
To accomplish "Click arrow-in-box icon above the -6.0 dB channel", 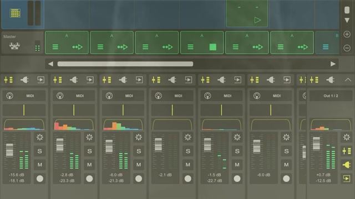I will (287, 80).
